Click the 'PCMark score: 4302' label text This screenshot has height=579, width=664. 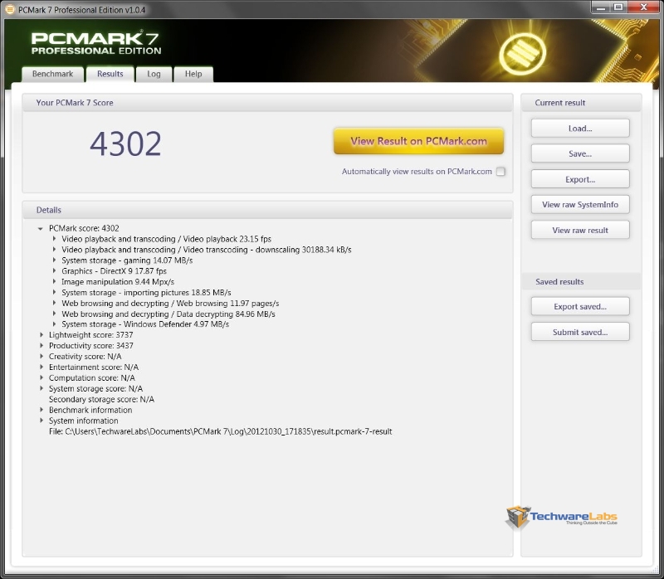84,229
